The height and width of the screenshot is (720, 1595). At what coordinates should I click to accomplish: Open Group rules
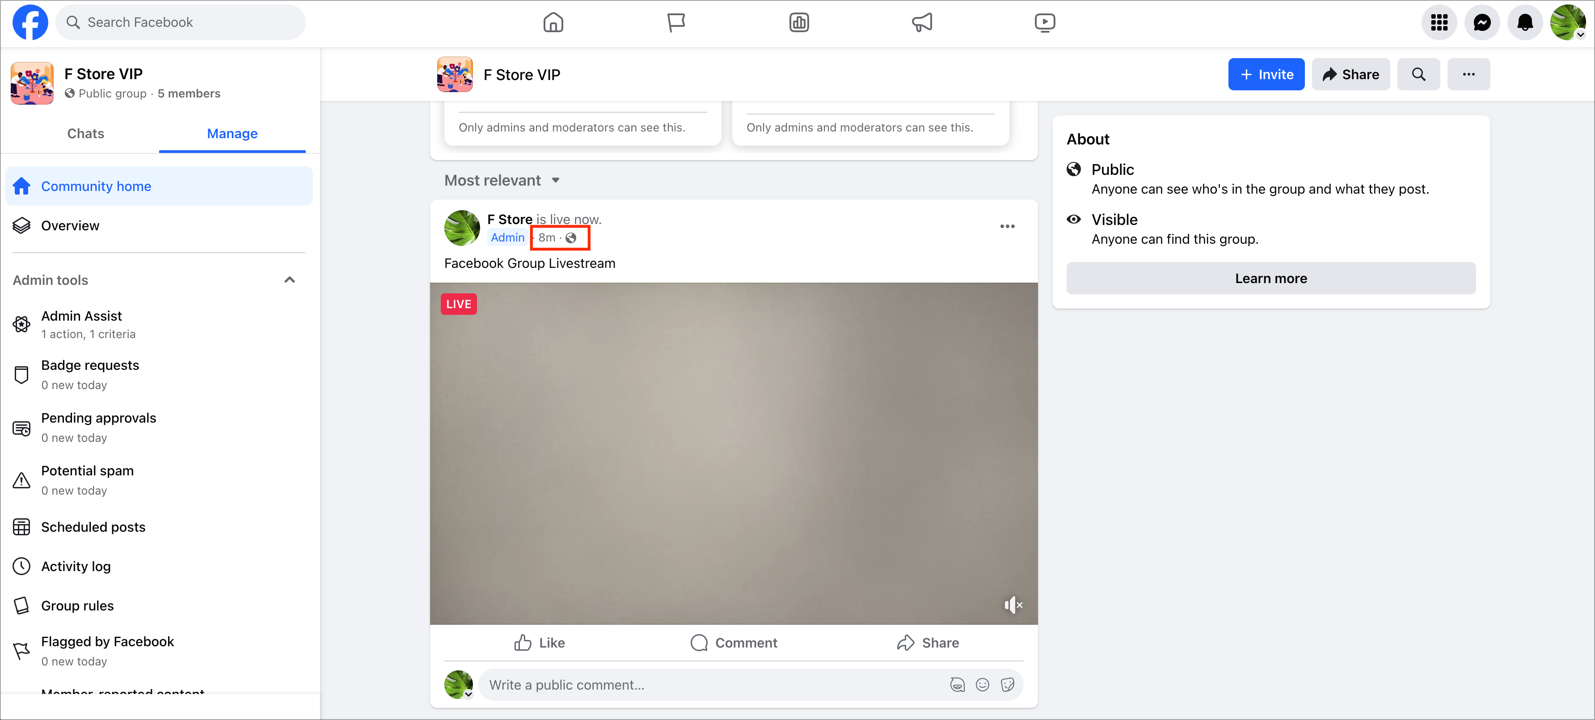click(x=159, y=606)
